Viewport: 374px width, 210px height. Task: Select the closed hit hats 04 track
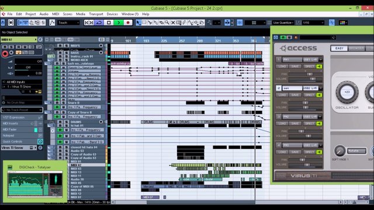click(84, 148)
